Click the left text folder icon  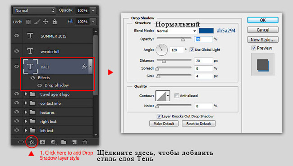[32, 130]
